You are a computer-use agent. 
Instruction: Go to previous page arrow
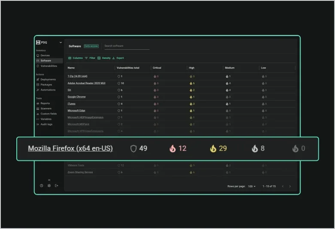[283, 187]
